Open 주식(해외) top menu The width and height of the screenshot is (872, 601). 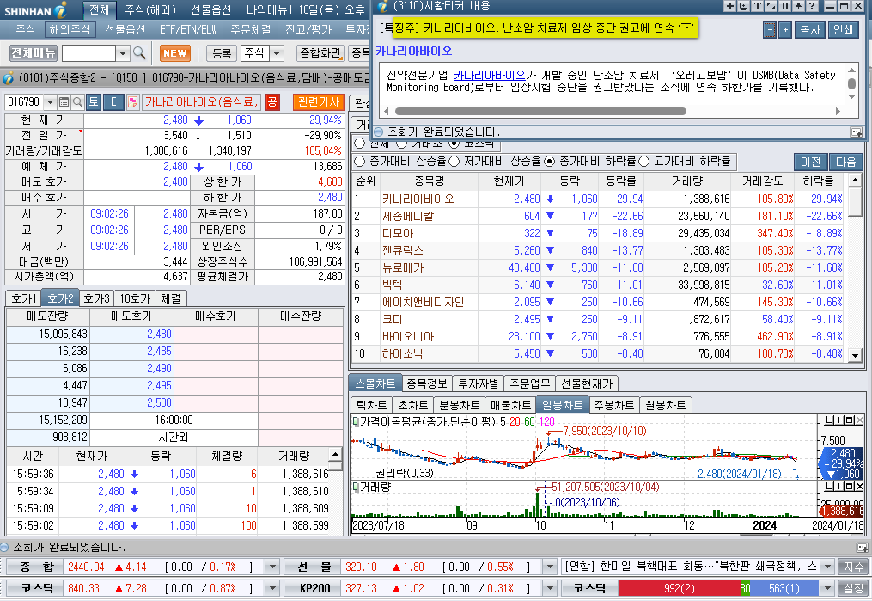pyautogui.click(x=150, y=10)
